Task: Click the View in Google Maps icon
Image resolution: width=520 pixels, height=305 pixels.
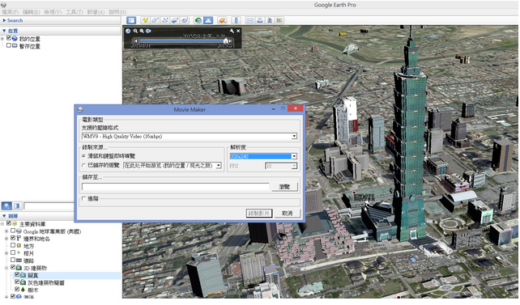Action: tap(279, 20)
